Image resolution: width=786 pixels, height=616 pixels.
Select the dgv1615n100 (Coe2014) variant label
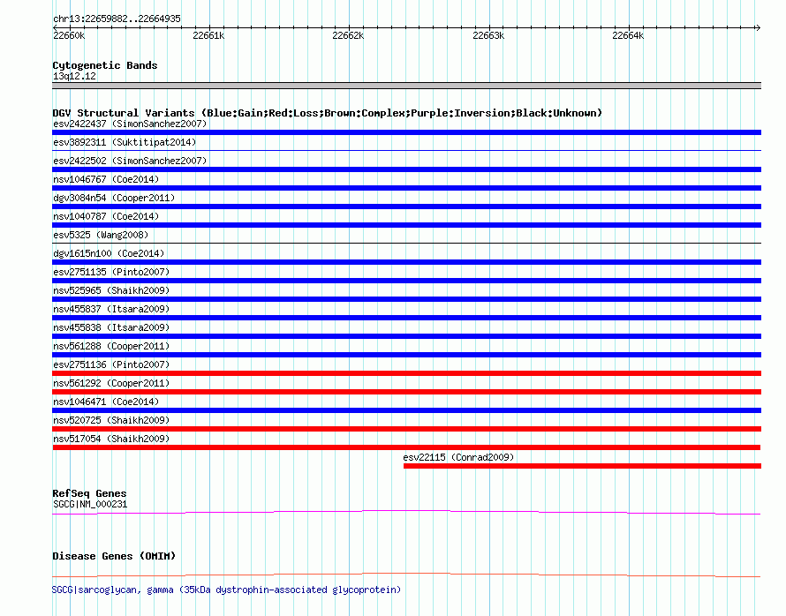[x=109, y=253]
